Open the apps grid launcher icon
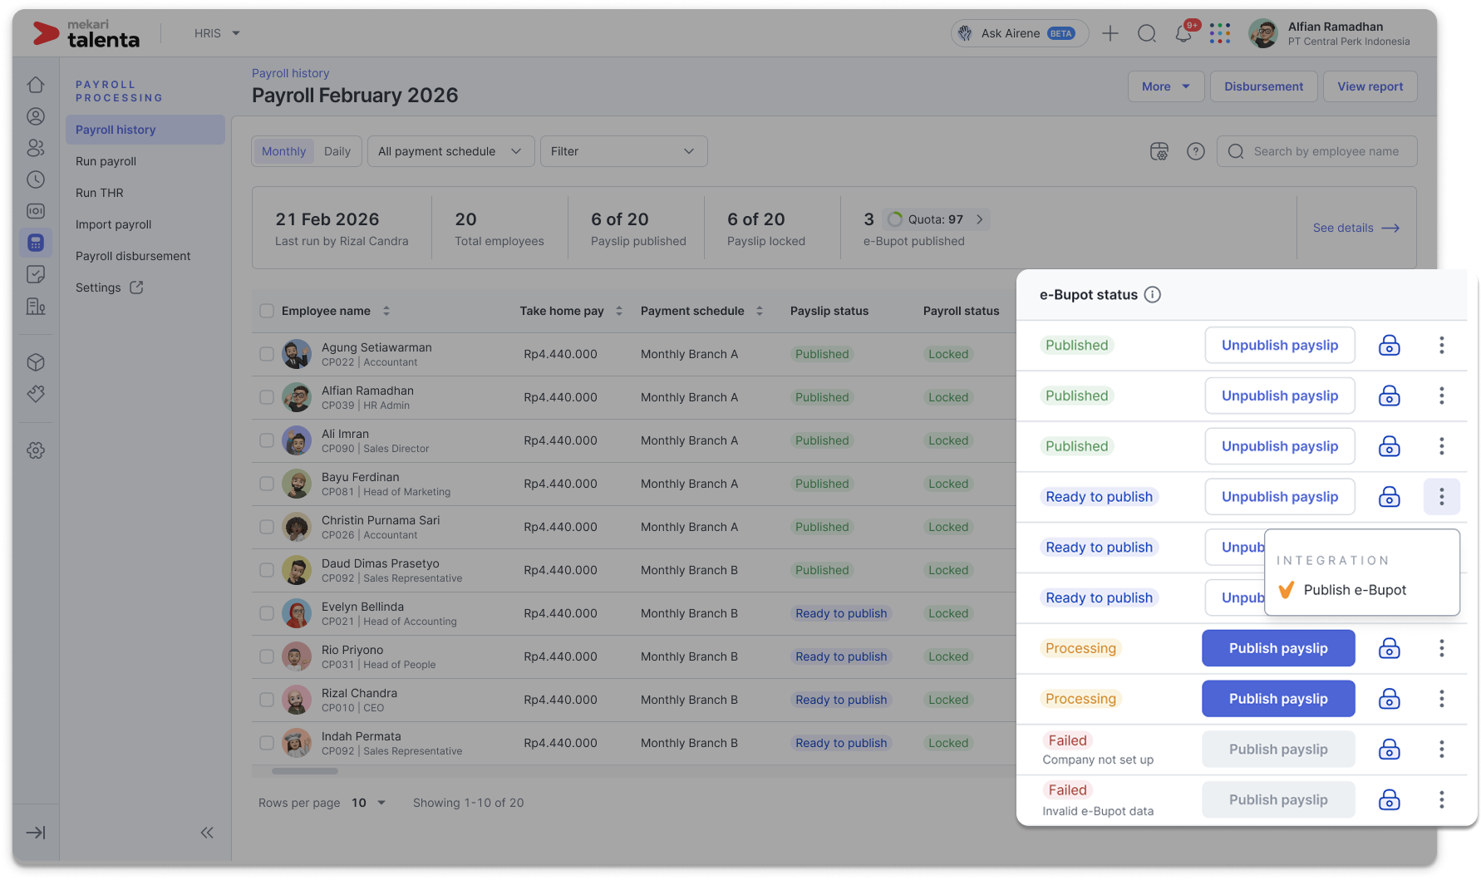 tap(1220, 34)
